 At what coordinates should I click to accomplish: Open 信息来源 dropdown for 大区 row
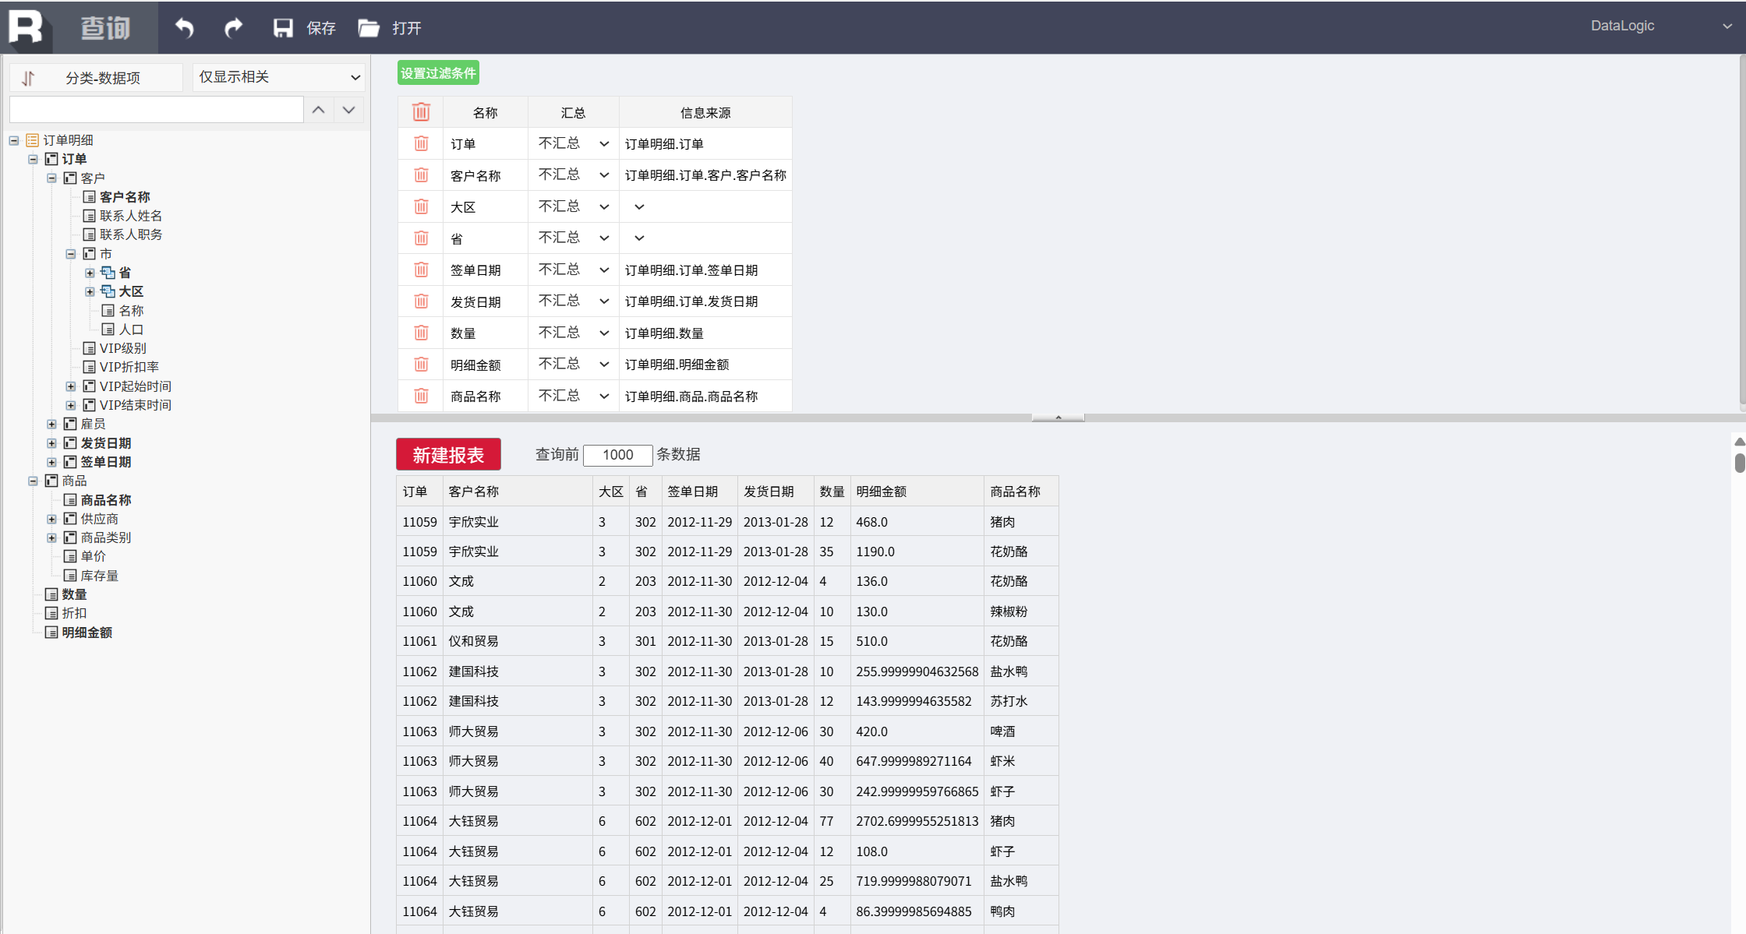click(639, 207)
